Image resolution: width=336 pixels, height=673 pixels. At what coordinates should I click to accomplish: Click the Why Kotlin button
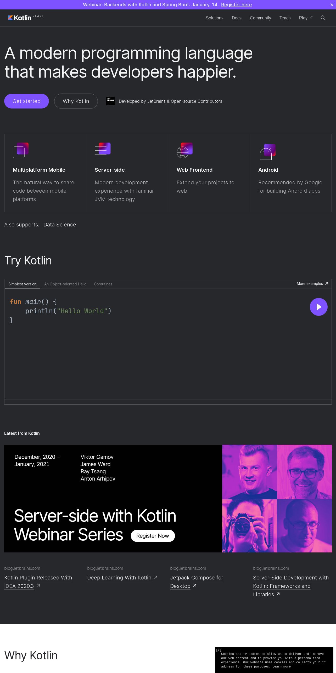click(x=76, y=101)
